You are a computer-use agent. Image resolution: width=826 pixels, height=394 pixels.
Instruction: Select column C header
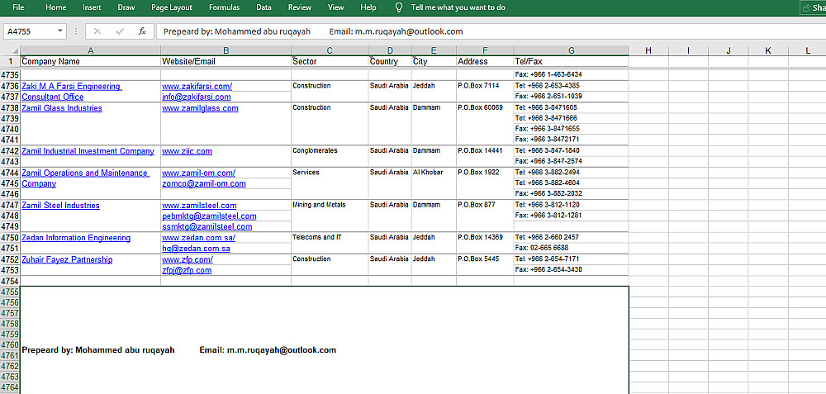pos(330,50)
